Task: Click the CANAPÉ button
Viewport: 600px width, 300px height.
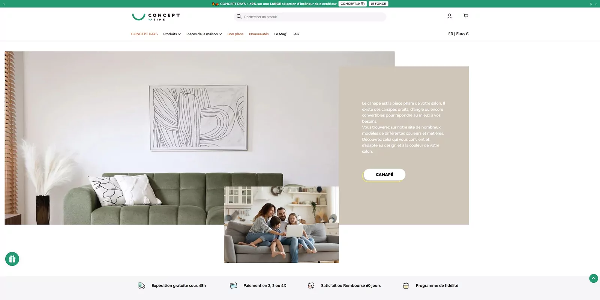Action: click(x=384, y=175)
